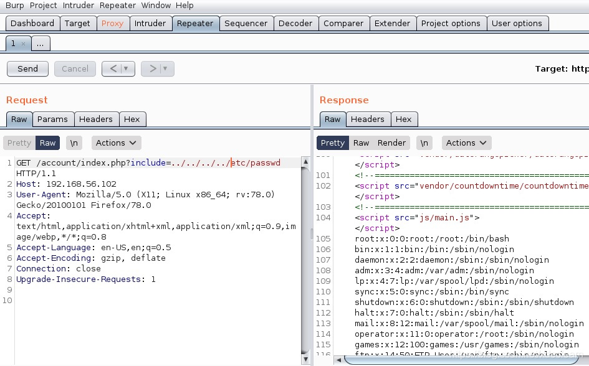Click the mail:x:8:12:mail response line
The height and width of the screenshot is (366, 589).
(469, 324)
